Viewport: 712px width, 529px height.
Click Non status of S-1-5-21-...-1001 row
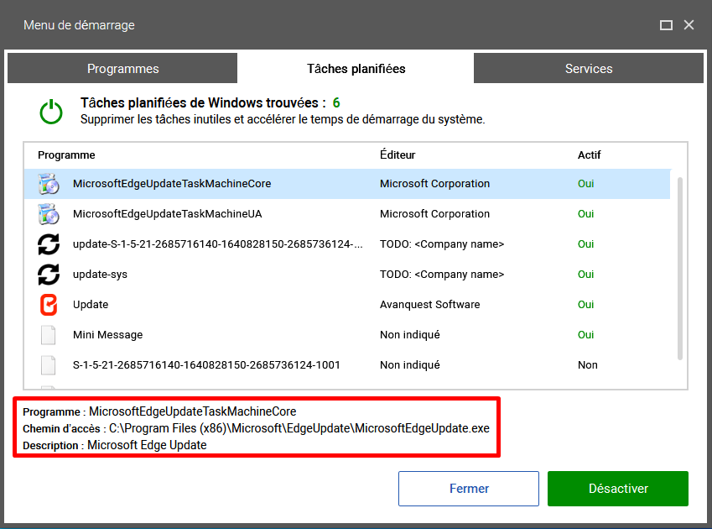[x=588, y=365]
